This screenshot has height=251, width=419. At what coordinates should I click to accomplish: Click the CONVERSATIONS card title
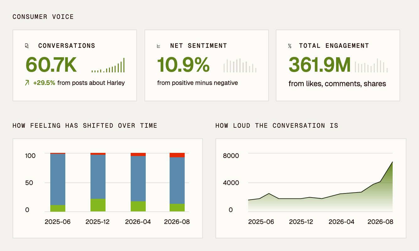click(x=67, y=46)
